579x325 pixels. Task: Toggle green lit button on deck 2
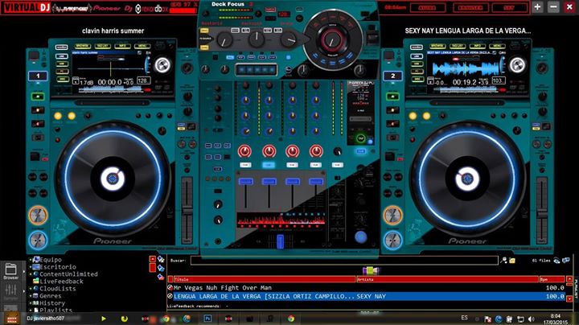[x=393, y=97]
